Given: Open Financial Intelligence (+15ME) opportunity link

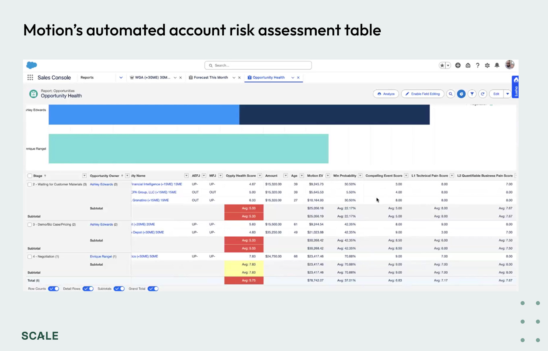Looking at the screenshot, I should click(x=157, y=184).
